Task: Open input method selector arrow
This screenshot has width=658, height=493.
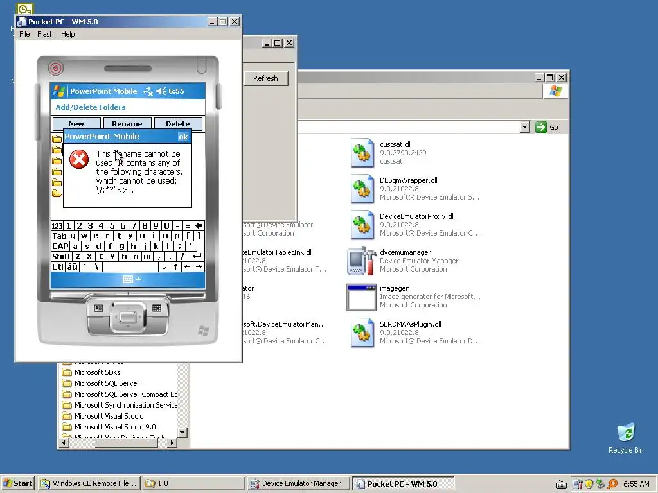Action: 139,279
